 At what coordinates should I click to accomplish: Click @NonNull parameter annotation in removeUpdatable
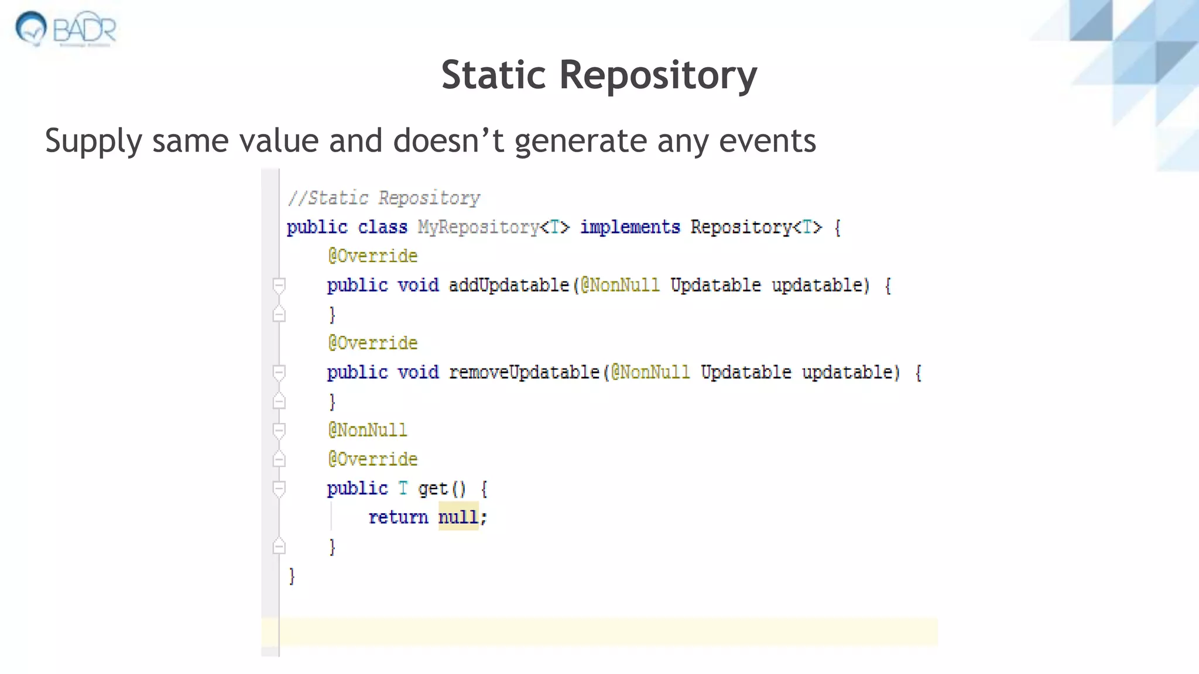[650, 373]
